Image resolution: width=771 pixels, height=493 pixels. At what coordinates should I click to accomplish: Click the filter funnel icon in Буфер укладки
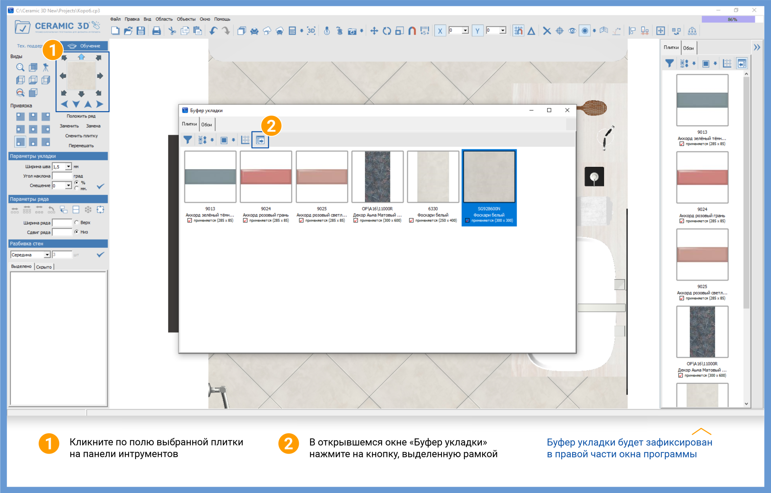click(x=188, y=140)
